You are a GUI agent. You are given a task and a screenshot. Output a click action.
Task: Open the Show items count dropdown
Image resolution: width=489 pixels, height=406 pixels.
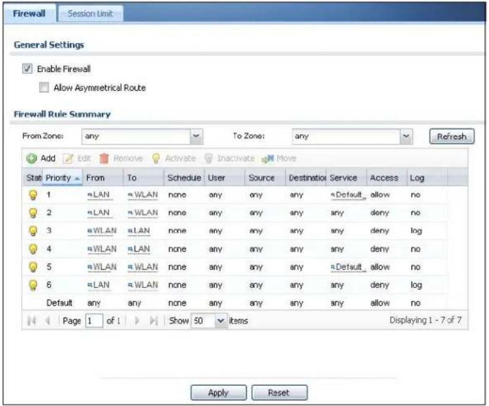coord(221,320)
